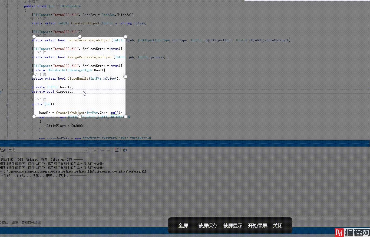Collapse the public Job() constructor region

pos(7,104)
